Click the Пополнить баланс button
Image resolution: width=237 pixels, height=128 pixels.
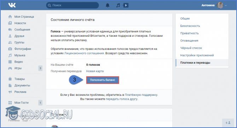click(103, 80)
